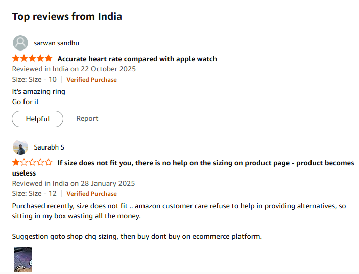Click the 'Top reviews from India' heading

[x=67, y=16]
